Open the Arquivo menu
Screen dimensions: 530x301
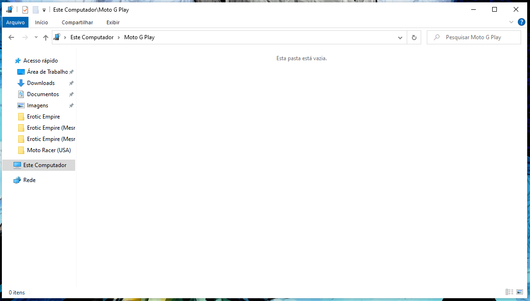(x=15, y=22)
